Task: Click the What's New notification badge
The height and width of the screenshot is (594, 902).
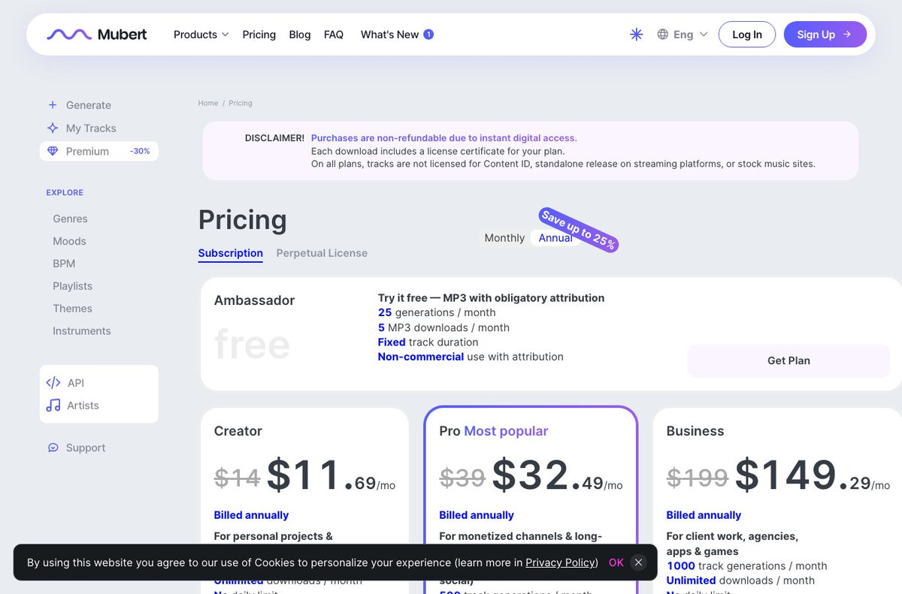Action: click(x=428, y=35)
